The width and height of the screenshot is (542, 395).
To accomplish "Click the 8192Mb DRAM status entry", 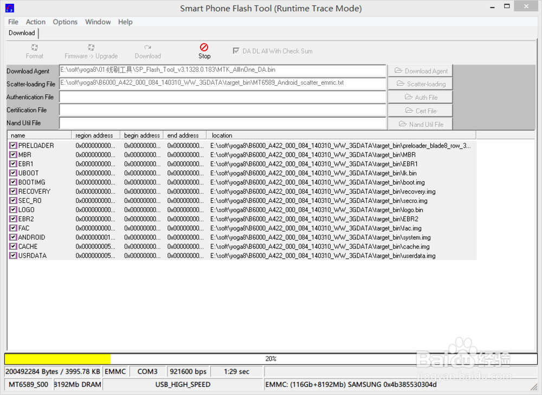I will pyautogui.click(x=78, y=384).
